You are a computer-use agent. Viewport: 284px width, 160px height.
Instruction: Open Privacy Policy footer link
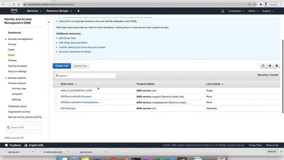(x=255, y=145)
